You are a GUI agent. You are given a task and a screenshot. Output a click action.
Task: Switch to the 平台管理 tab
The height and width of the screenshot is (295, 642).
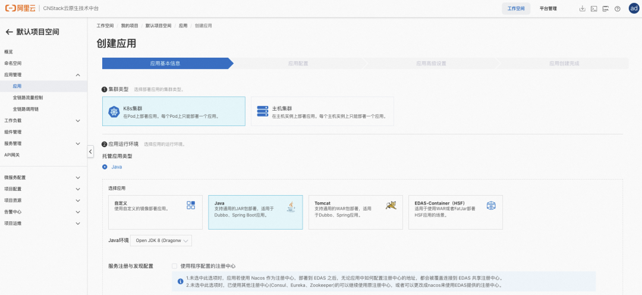[548, 8]
